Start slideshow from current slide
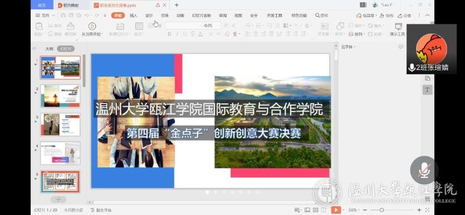Image resolution: width=465 pixels, height=215 pixels. (92, 29)
